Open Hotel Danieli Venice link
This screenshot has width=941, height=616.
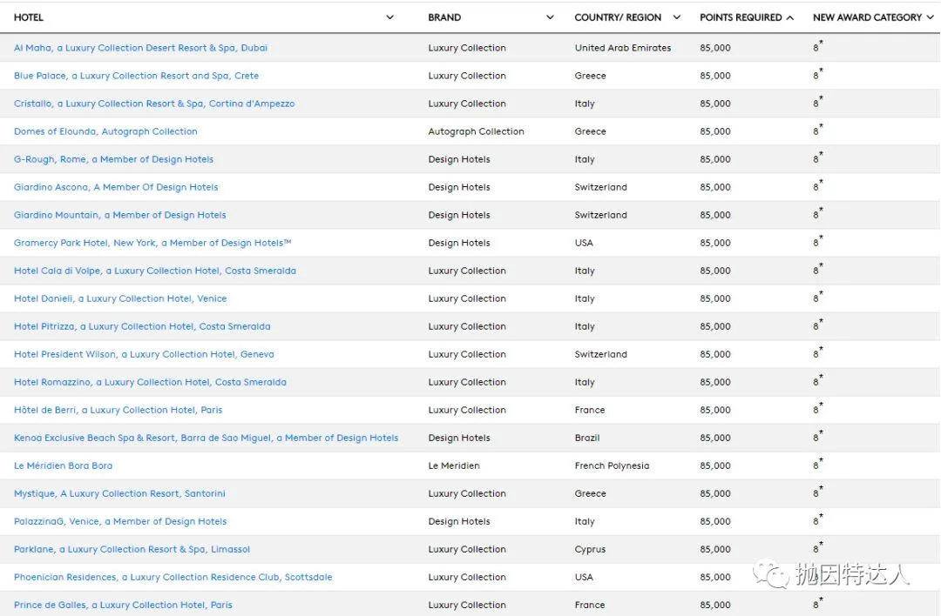point(120,298)
